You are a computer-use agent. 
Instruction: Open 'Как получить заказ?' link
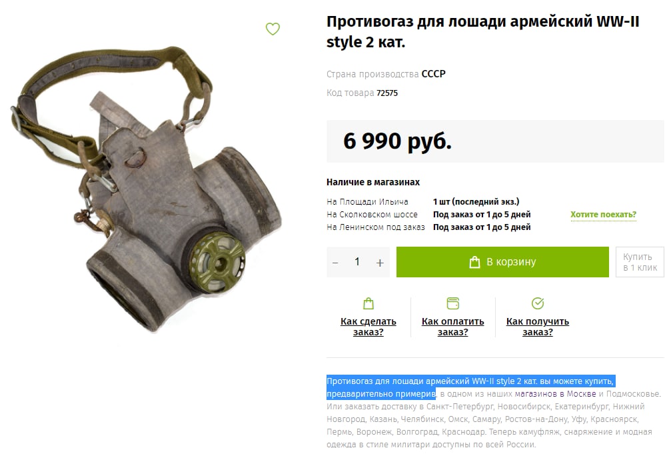pos(538,327)
